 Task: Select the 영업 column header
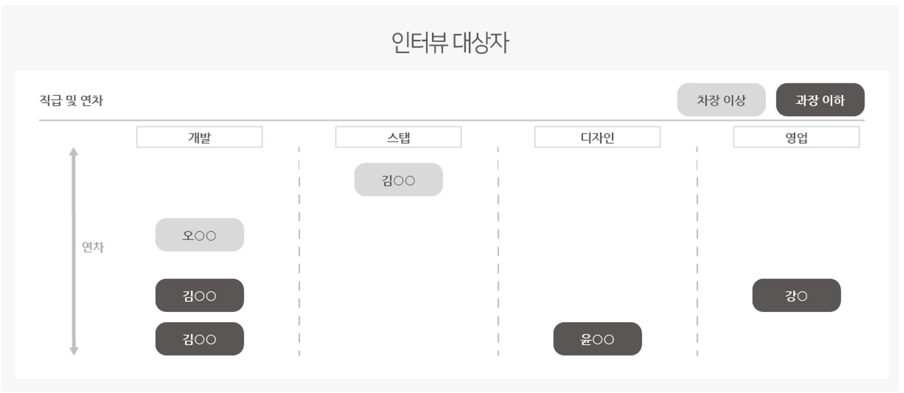pyautogui.click(x=796, y=137)
